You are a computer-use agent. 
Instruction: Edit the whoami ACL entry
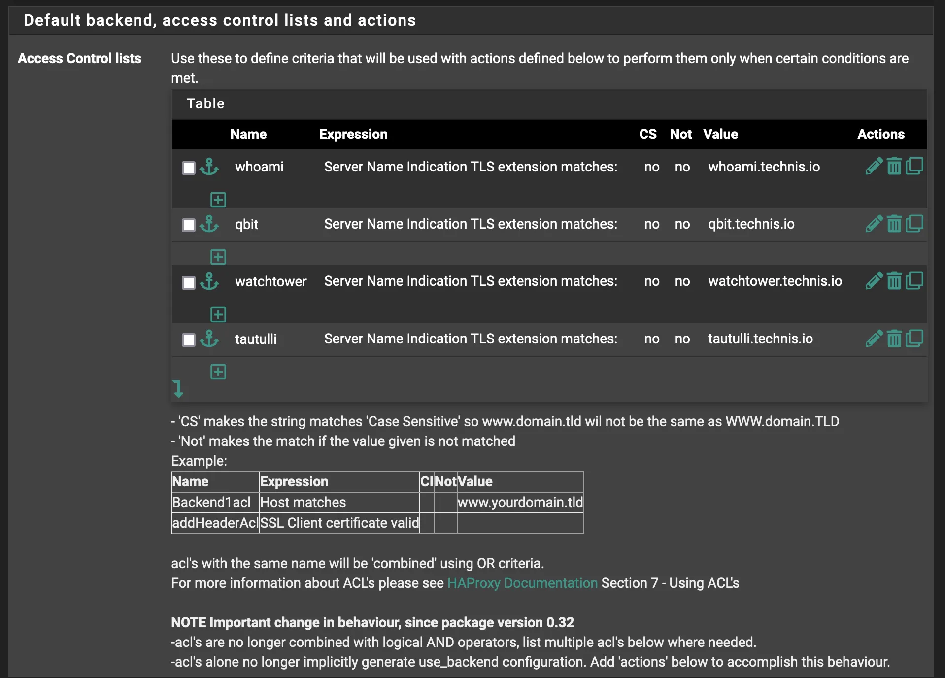[874, 166]
